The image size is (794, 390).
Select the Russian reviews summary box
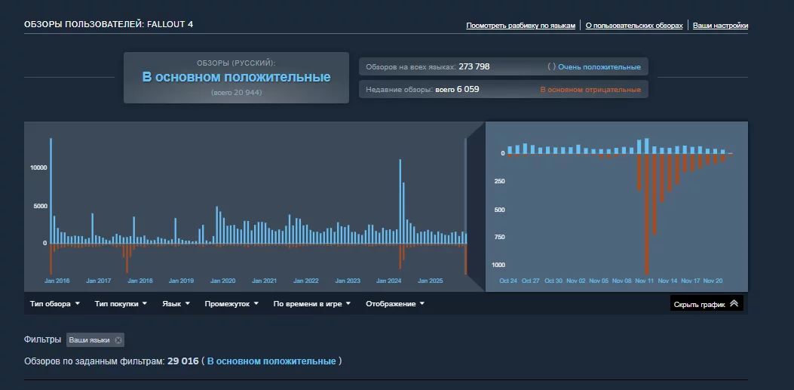(236, 78)
